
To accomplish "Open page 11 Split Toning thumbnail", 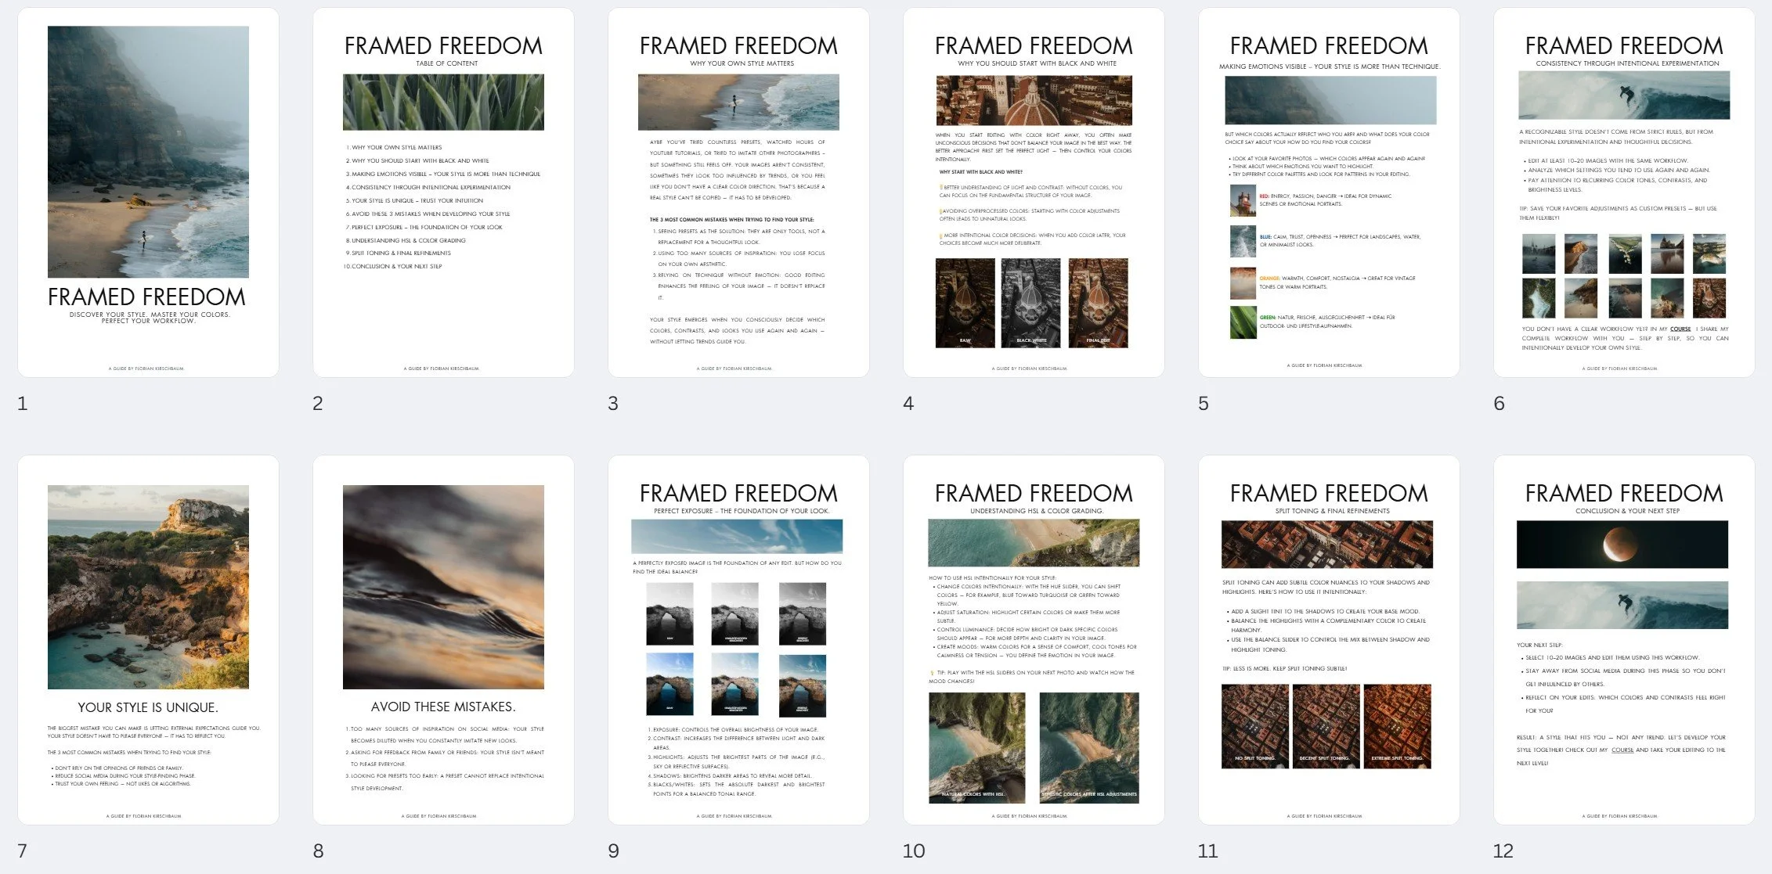I will 1329,640.
